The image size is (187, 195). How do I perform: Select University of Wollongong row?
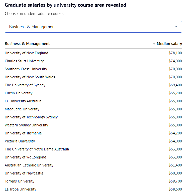[x=93, y=157]
